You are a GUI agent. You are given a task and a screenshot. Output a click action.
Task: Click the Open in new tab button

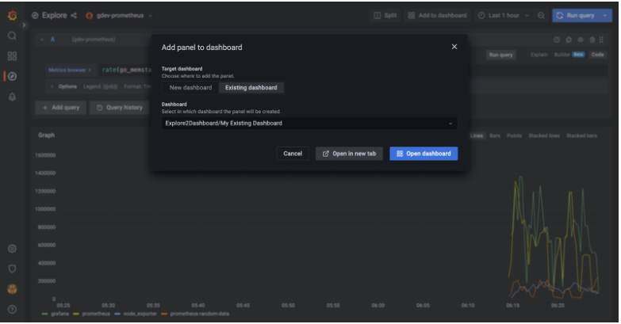coord(349,154)
